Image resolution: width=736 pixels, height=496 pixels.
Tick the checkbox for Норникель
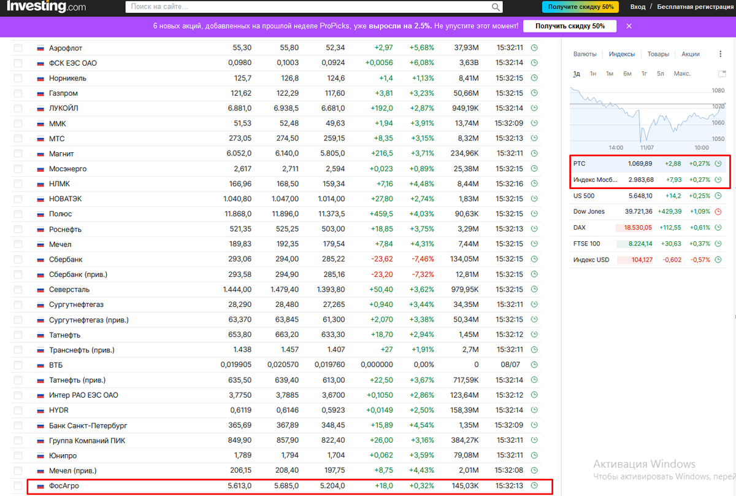tap(18, 79)
